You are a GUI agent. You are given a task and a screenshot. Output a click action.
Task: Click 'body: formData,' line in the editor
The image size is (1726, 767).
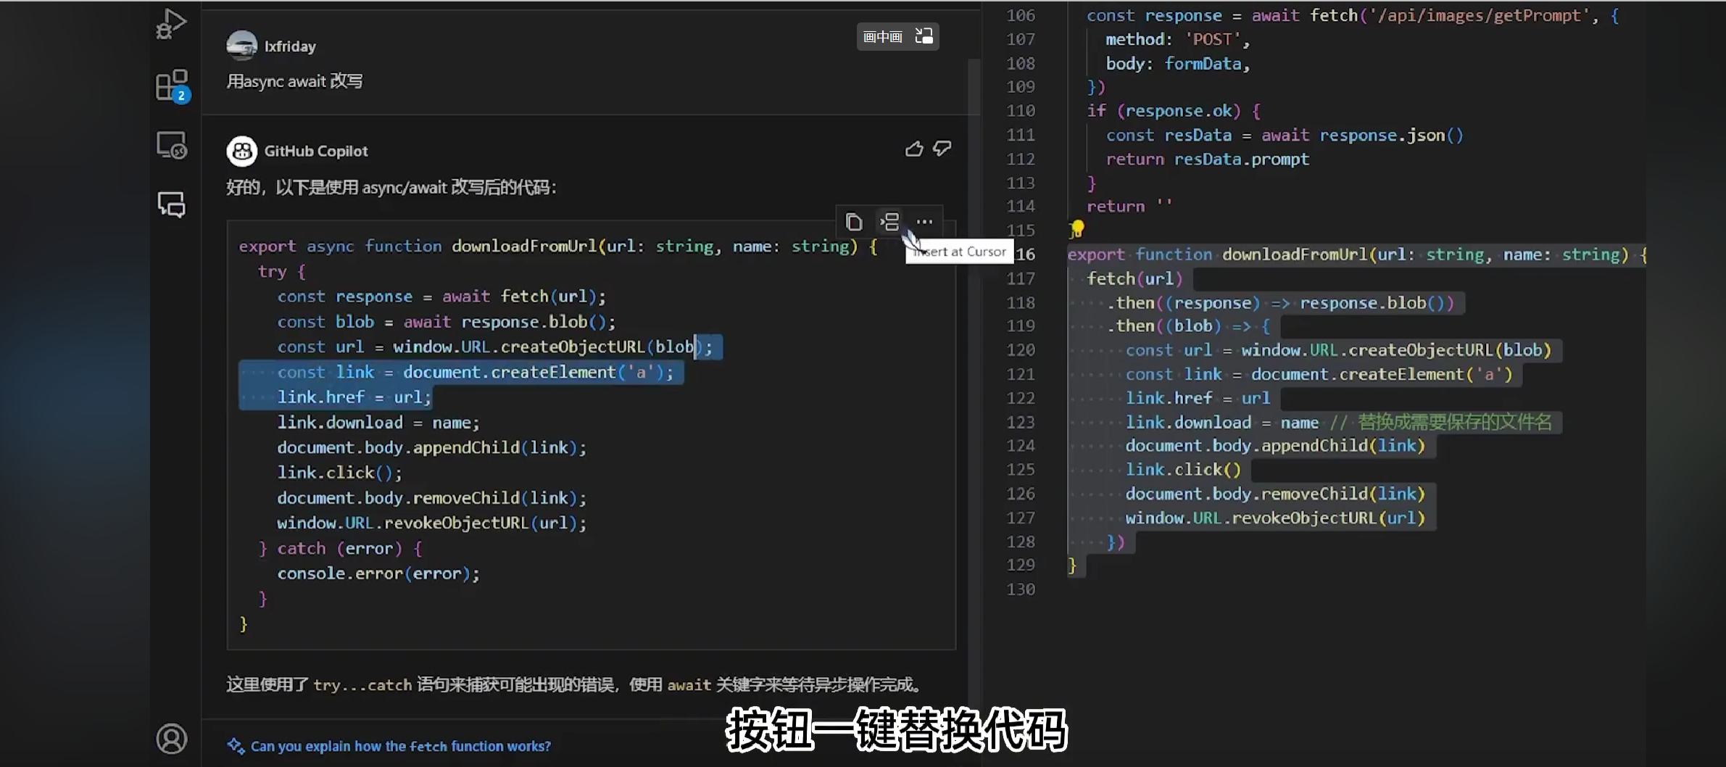1178,64
